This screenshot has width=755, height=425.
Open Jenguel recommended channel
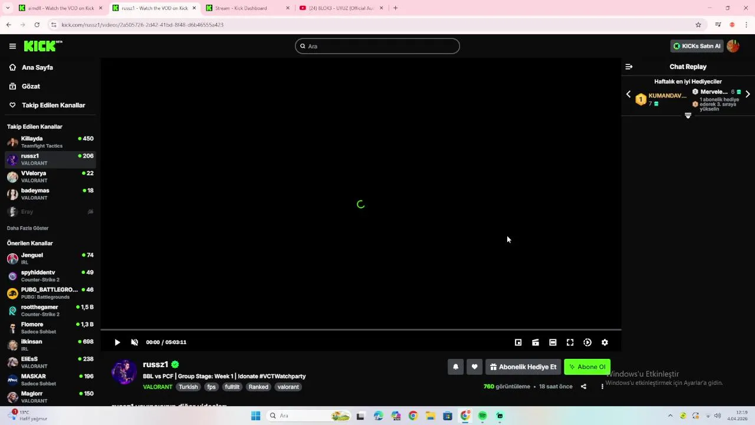[50, 259]
